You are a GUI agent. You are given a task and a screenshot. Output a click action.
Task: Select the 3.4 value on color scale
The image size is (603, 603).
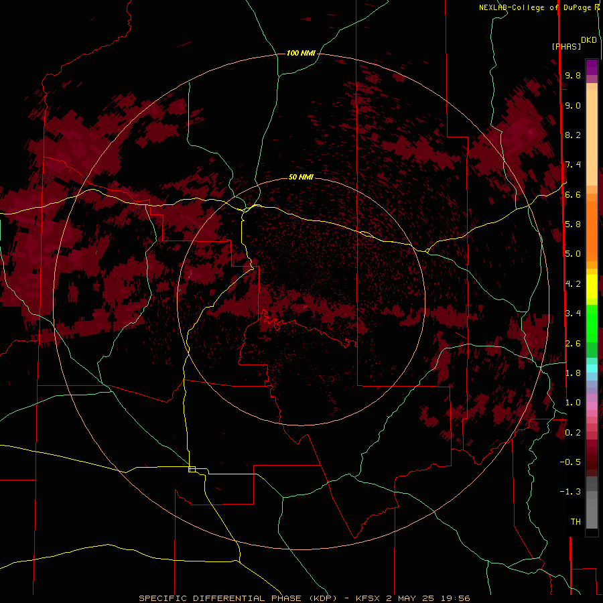(x=573, y=314)
